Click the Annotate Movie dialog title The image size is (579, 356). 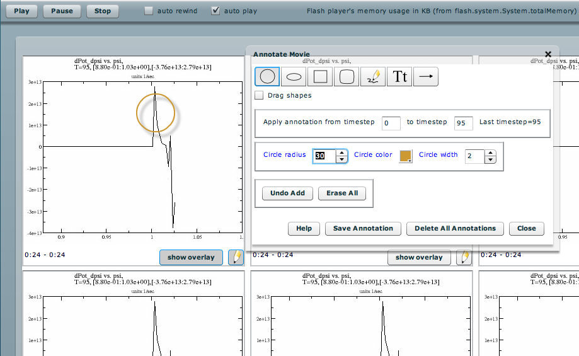(282, 54)
